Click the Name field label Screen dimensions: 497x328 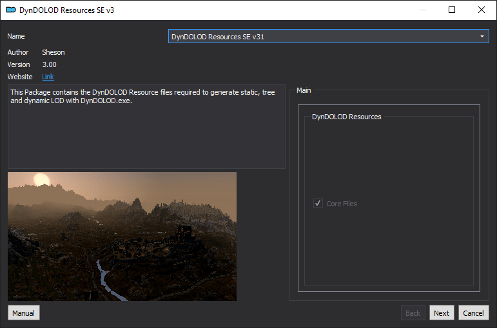(x=16, y=36)
